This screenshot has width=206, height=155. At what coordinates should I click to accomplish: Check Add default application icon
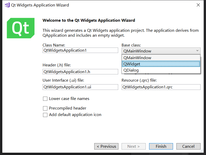coord(45,115)
